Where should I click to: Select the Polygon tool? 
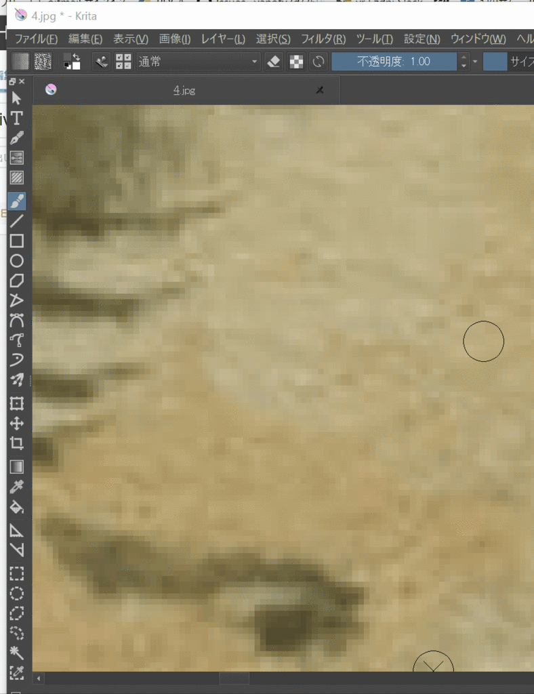coord(17,281)
